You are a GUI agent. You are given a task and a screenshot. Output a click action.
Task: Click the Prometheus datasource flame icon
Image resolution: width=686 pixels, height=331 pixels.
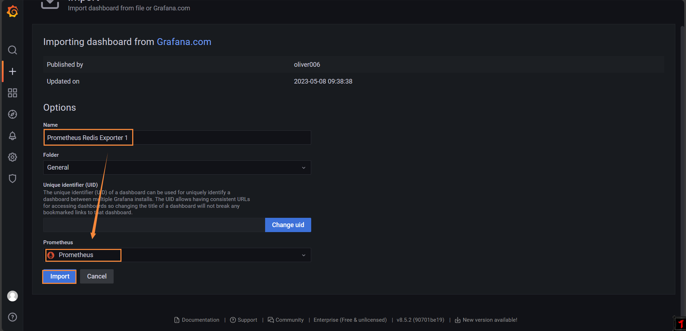click(51, 255)
